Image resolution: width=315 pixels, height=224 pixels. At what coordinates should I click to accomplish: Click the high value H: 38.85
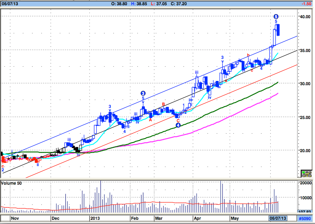coord(139,4)
